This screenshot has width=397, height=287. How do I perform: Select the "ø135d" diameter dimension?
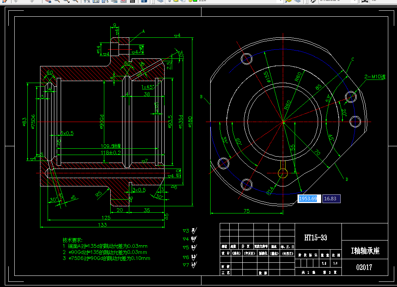tap(180, 122)
